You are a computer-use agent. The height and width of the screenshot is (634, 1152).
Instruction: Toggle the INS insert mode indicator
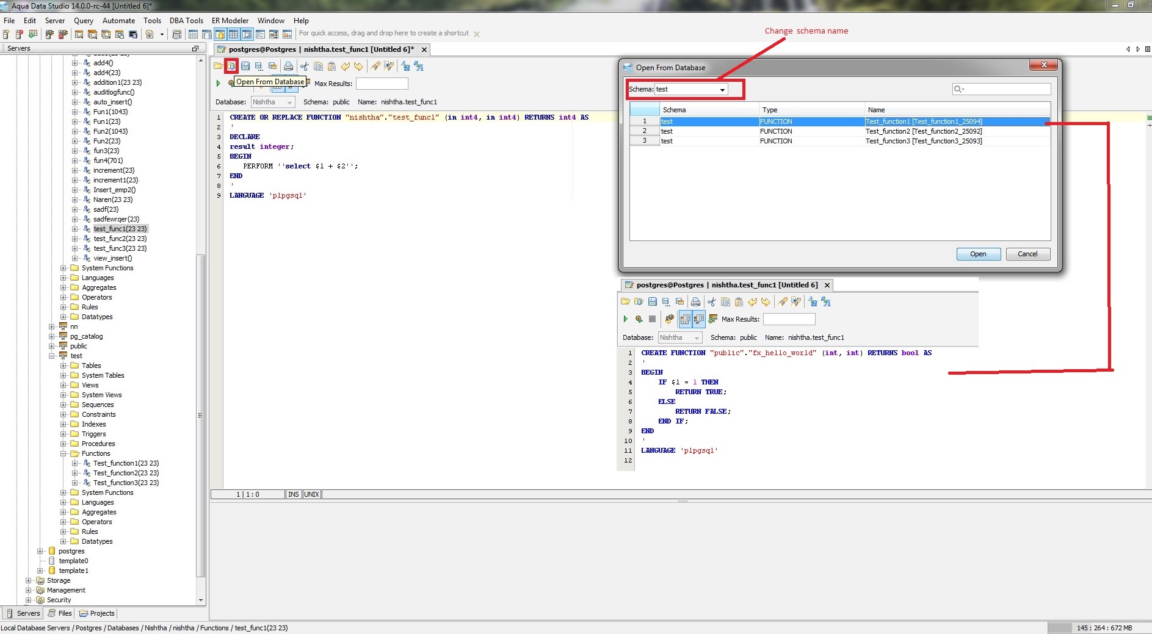tap(294, 494)
